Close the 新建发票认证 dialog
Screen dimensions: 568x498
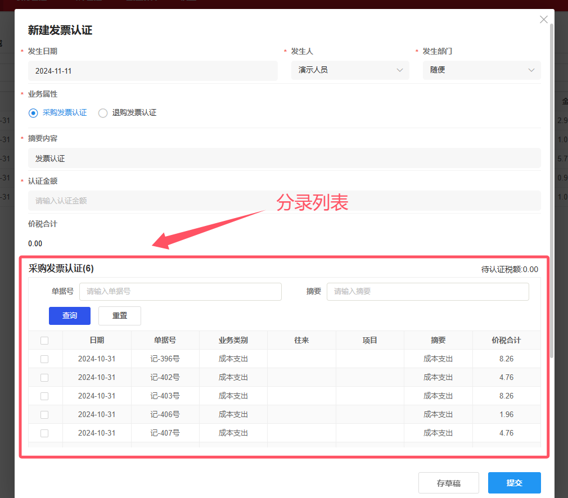pyautogui.click(x=543, y=20)
